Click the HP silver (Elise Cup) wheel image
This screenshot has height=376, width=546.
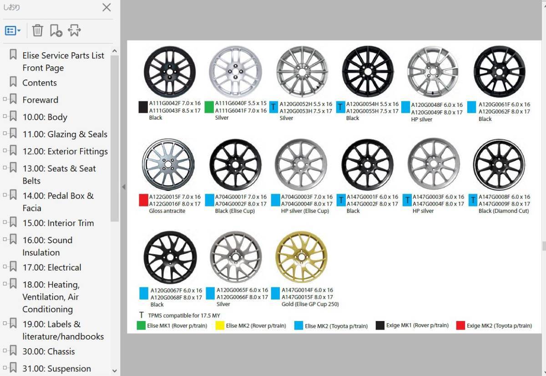click(x=301, y=165)
